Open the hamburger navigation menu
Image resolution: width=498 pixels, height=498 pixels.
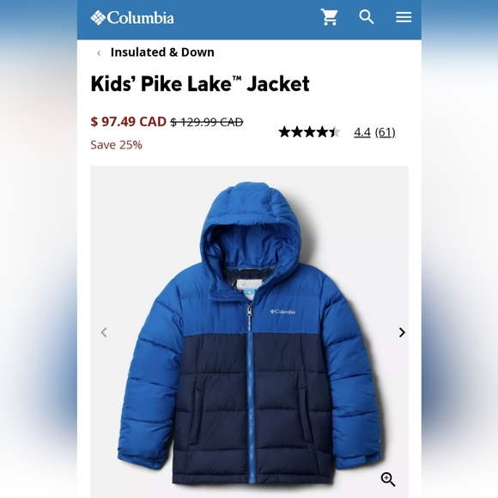[x=404, y=17]
